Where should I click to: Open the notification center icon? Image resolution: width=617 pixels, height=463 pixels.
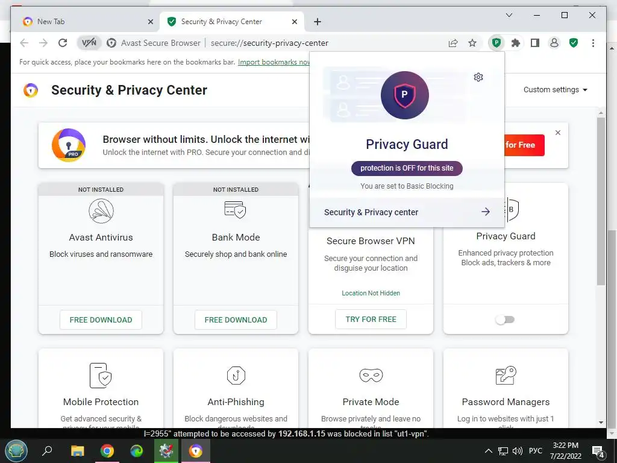598,452
